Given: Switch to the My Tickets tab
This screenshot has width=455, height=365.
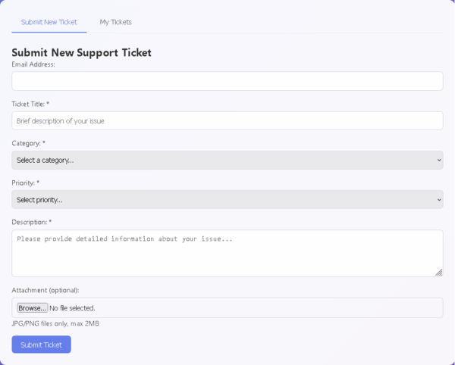Looking at the screenshot, I should pos(115,22).
